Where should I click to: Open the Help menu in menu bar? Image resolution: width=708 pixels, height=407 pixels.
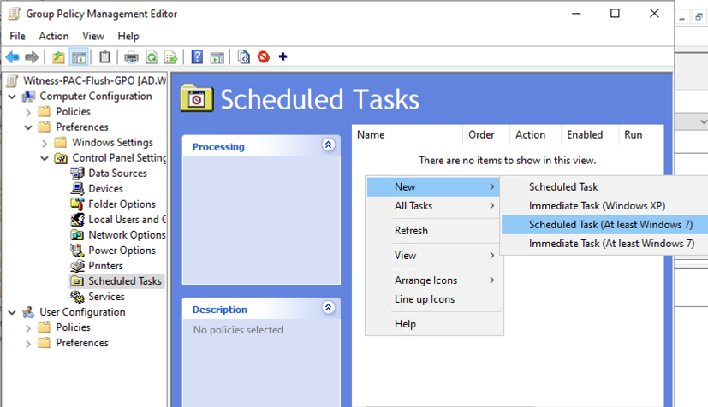[128, 36]
